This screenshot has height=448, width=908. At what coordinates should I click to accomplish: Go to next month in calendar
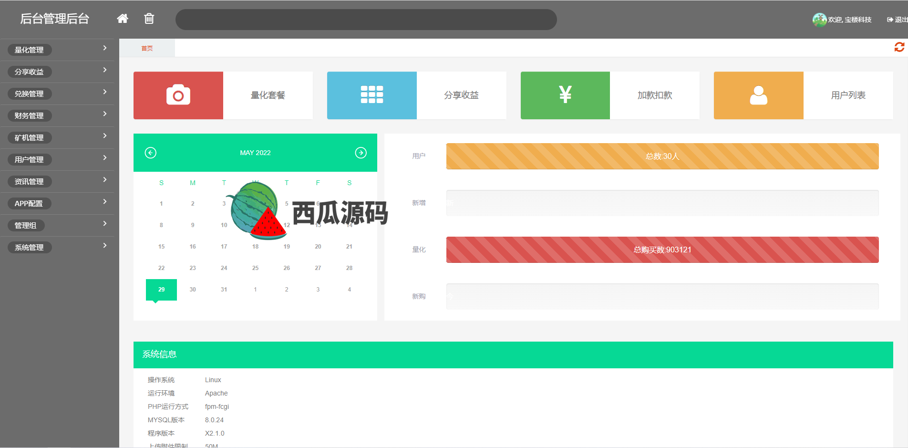coord(361,153)
